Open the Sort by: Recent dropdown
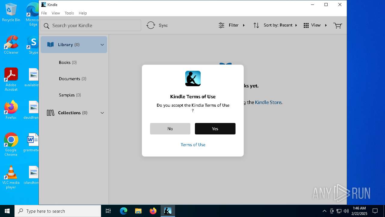Viewport: 385px width, 217px height. pyautogui.click(x=280, y=25)
